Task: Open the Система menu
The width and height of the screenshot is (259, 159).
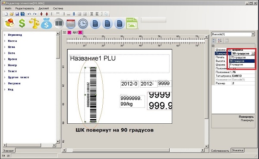Action: [x=58, y=9]
